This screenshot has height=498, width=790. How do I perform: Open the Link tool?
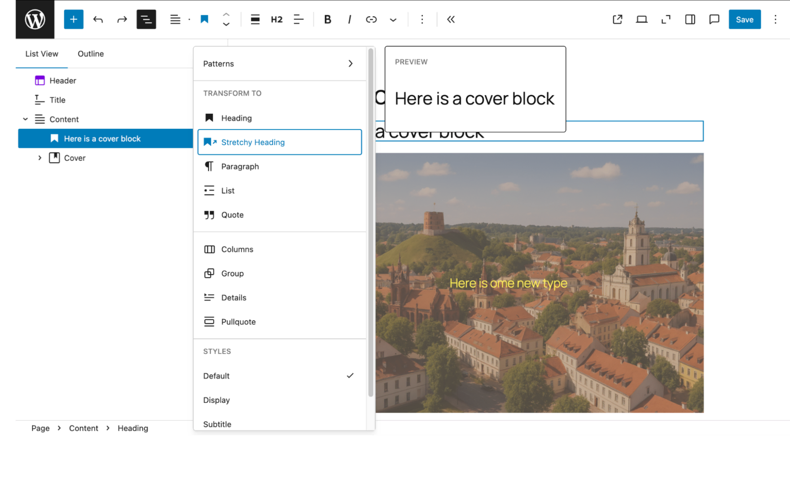[371, 19]
